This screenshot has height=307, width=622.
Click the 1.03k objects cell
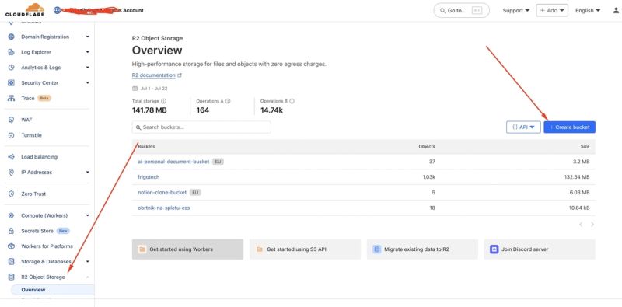pyautogui.click(x=429, y=177)
